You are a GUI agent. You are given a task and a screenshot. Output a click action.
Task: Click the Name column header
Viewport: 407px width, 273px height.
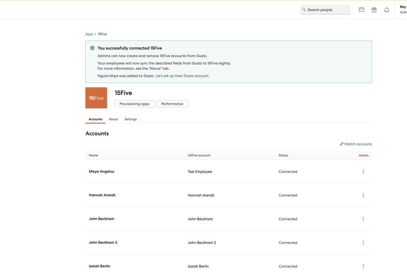tap(93, 155)
